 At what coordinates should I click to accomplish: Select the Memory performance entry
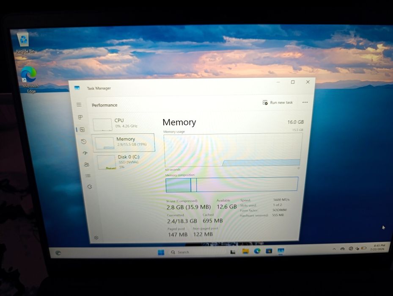click(124, 143)
